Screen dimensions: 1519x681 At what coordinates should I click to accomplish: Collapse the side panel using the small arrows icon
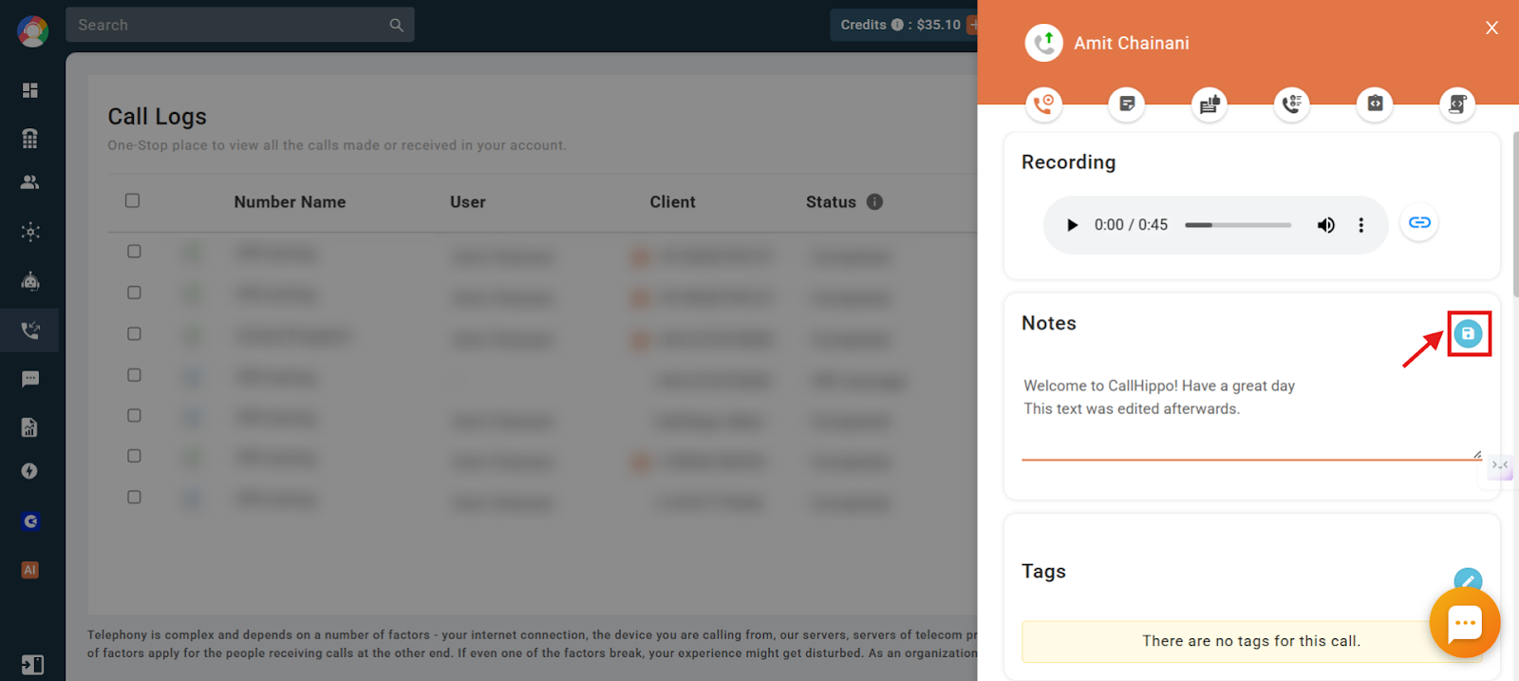tap(1500, 465)
